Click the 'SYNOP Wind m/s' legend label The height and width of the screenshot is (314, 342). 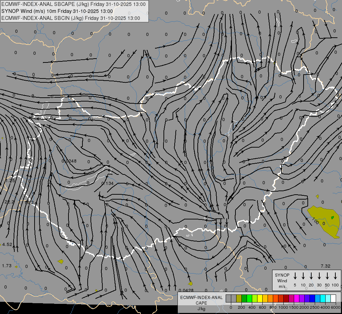pyautogui.click(x=282, y=281)
